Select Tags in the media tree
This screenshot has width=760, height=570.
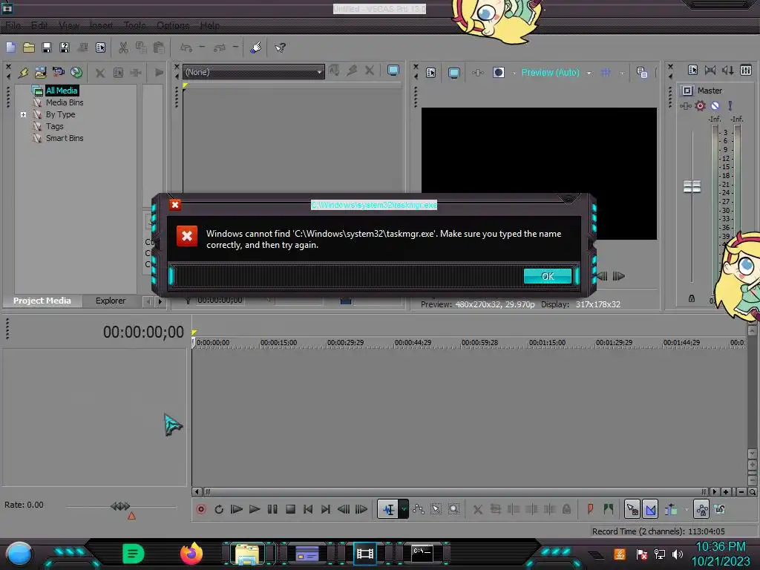tap(54, 126)
